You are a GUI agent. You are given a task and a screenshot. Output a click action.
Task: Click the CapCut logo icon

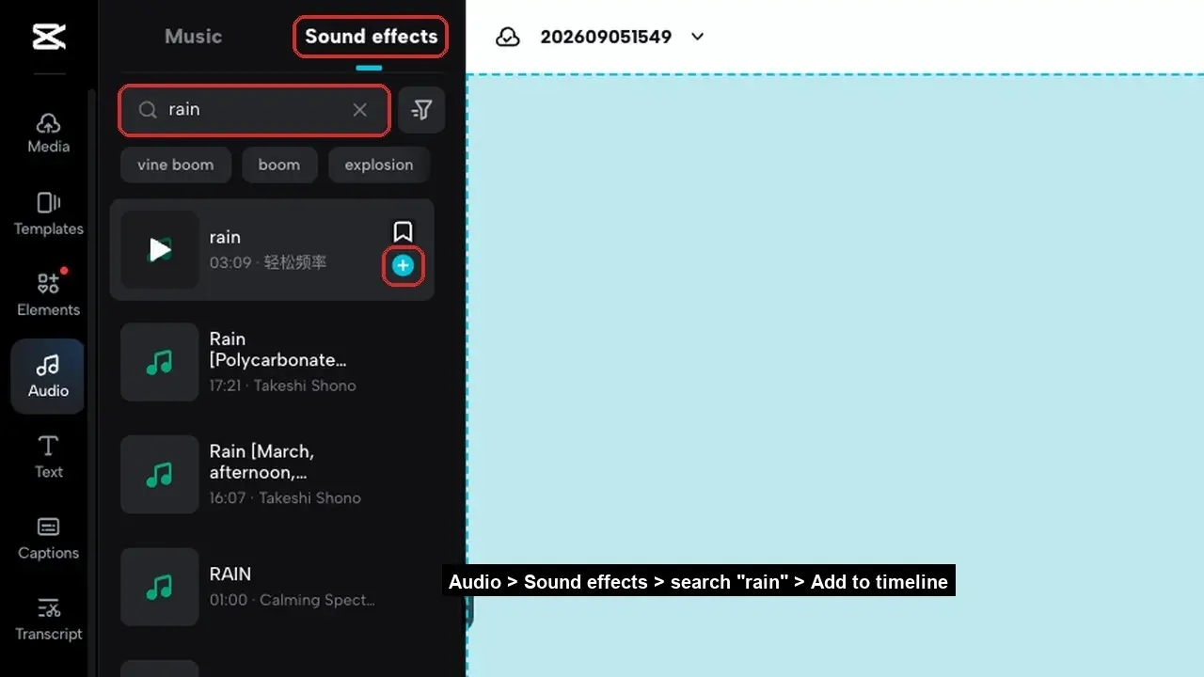pos(48,37)
